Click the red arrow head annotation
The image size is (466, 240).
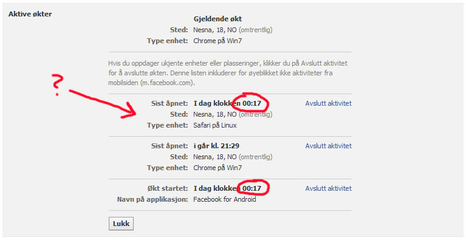pos(128,111)
